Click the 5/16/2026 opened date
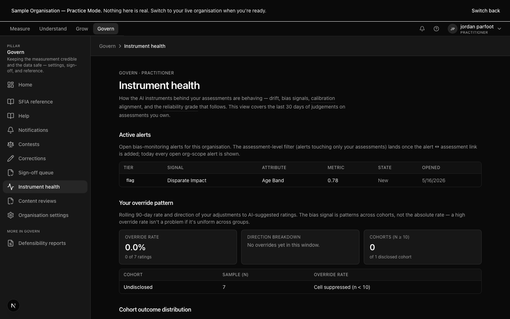510x319 pixels. [x=433, y=180]
